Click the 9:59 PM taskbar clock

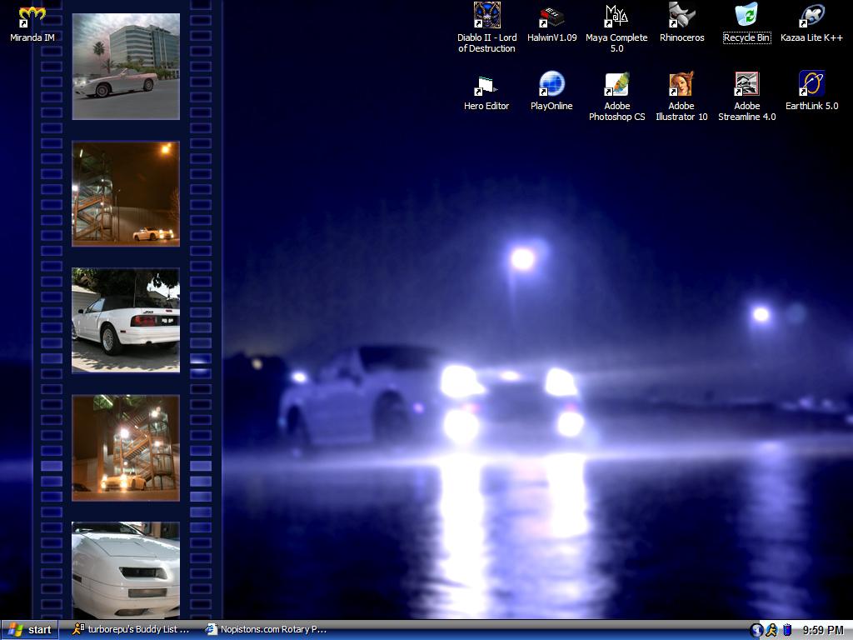click(x=823, y=630)
